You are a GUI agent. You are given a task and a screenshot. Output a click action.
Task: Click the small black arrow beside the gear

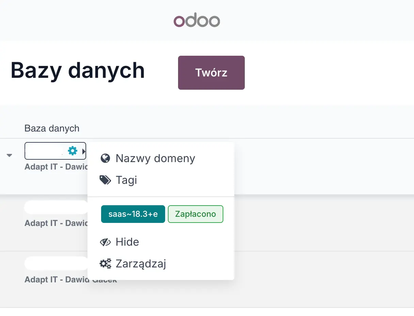coord(84,151)
